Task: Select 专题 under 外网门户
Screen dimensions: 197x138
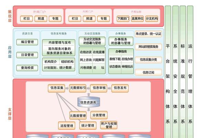Action: tap(55, 19)
